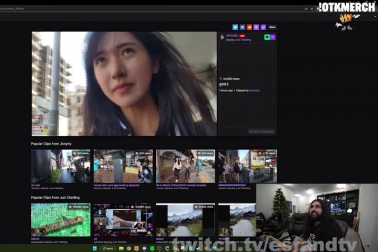378x252 pixels.
Task: Share the clip on Twitter
Action: pos(235,27)
